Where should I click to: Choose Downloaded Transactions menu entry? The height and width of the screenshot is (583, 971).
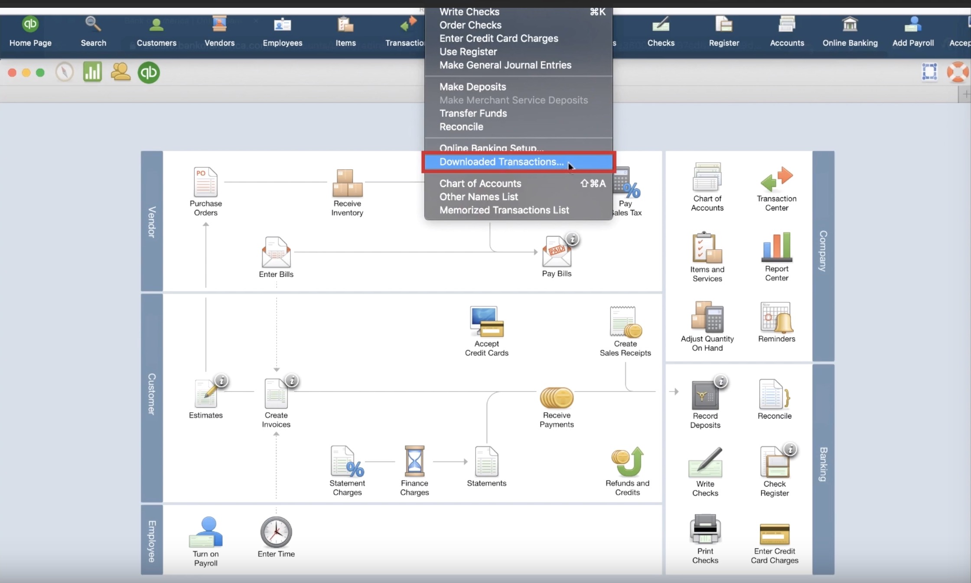pos(518,162)
